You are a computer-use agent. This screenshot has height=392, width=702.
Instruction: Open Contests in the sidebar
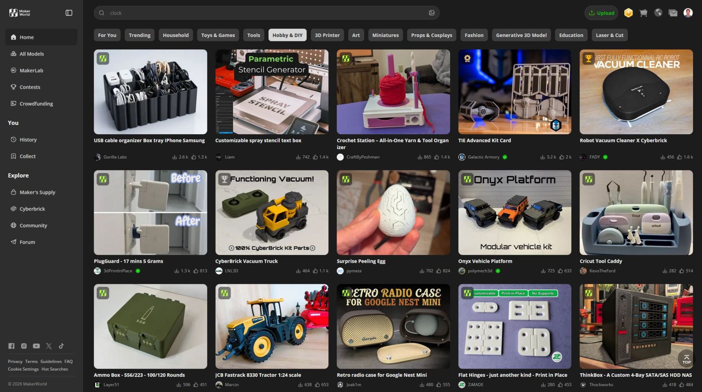click(30, 87)
